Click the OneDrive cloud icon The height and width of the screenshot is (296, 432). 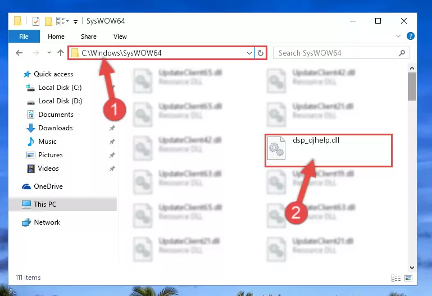pos(26,186)
